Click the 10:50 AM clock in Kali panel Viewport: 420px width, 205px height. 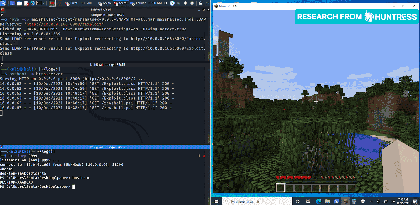click(155, 3)
